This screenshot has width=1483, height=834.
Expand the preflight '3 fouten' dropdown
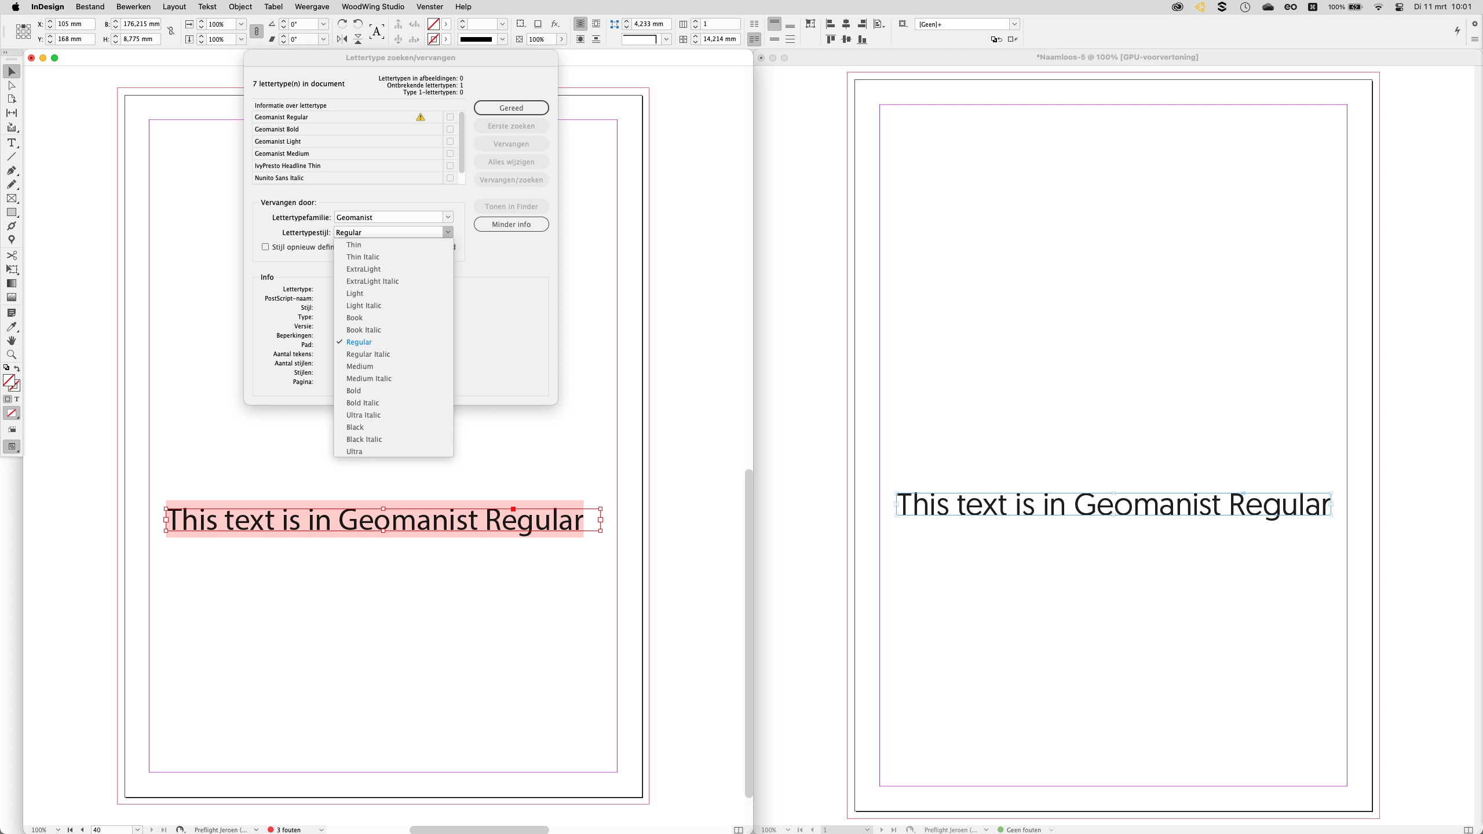pos(322,830)
